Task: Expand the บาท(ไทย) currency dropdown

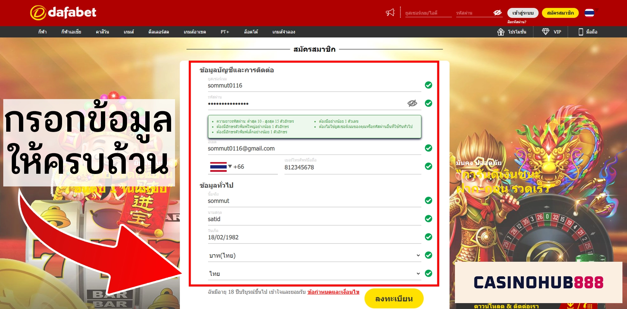Action: pyautogui.click(x=314, y=256)
